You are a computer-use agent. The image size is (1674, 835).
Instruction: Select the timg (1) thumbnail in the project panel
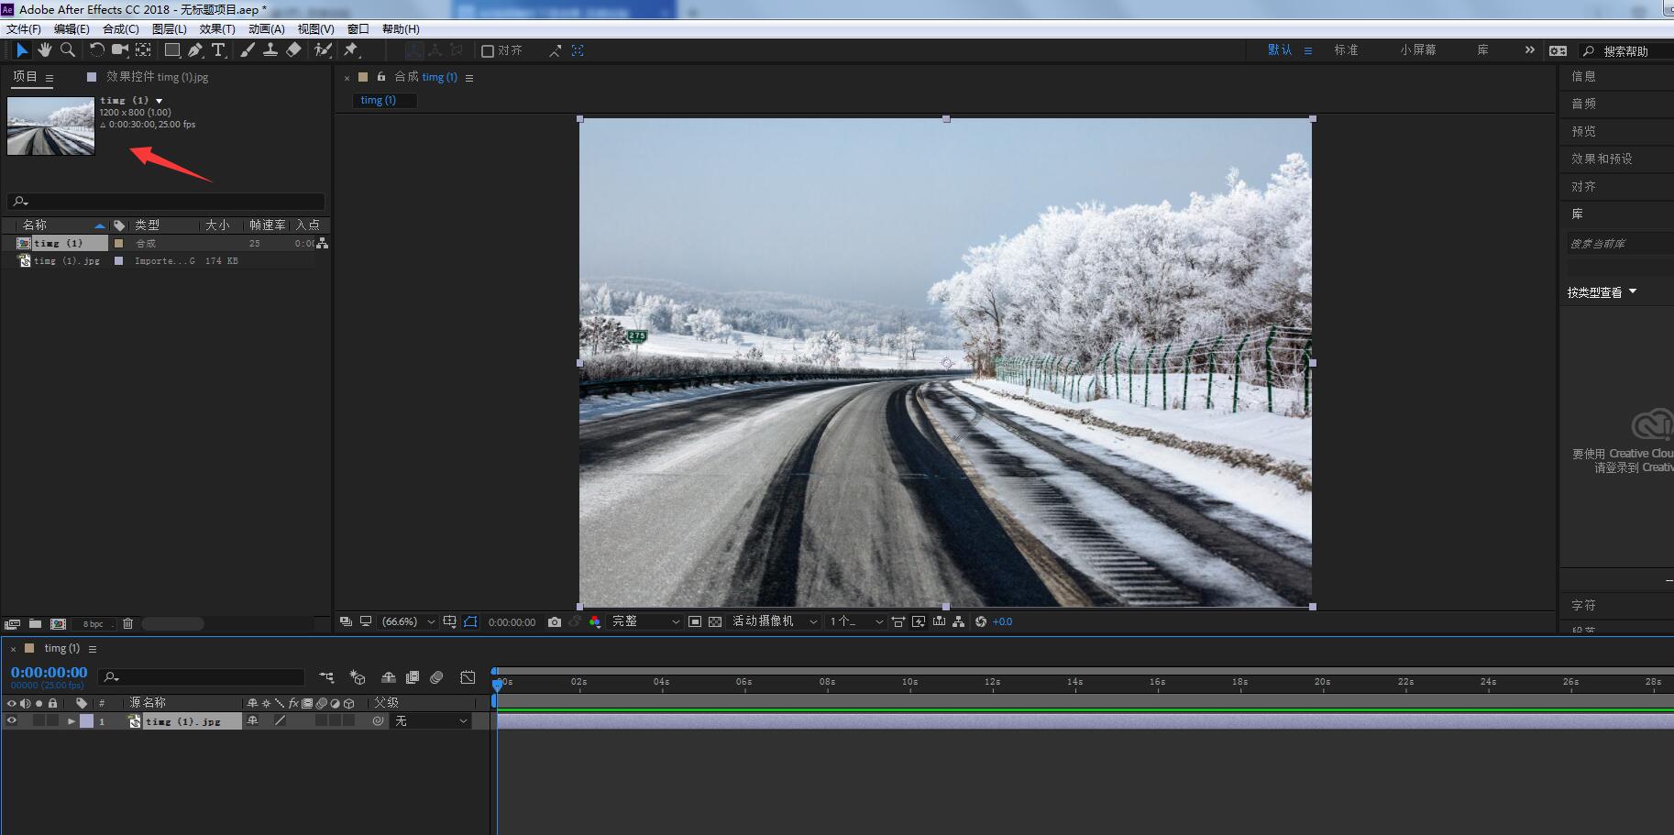point(50,126)
